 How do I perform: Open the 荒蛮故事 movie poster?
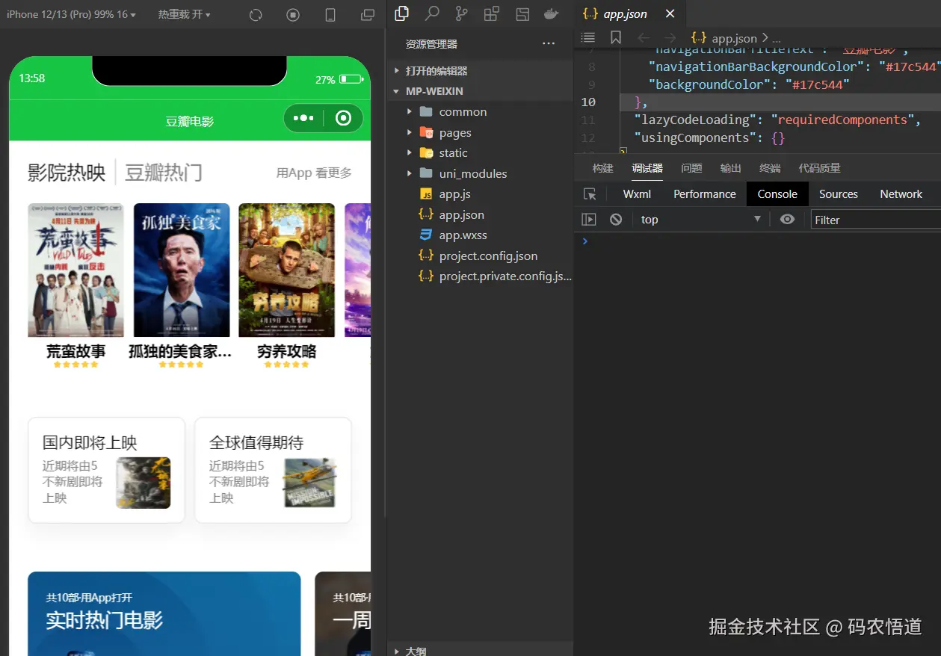click(x=75, y=270)
